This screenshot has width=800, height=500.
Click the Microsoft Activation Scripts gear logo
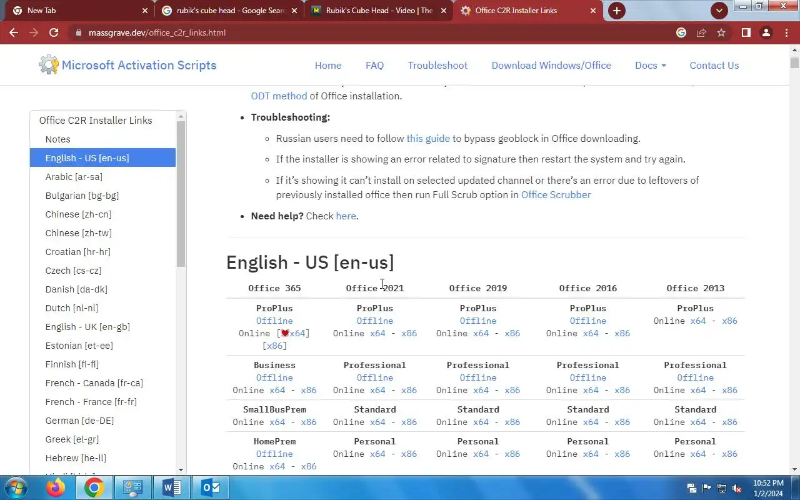click(x=48, y=65)
